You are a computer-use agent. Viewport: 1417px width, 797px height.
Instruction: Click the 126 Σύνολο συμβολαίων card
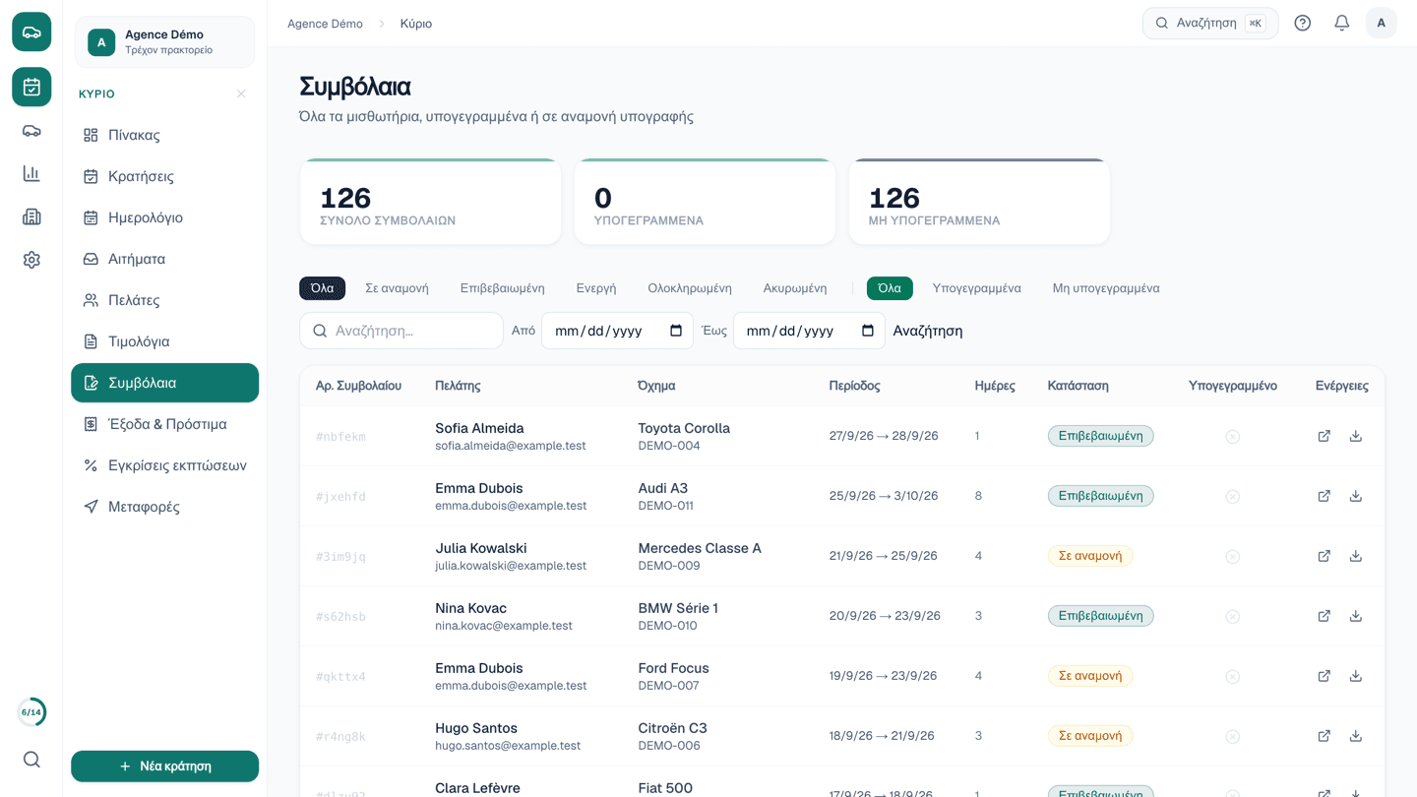430,202
